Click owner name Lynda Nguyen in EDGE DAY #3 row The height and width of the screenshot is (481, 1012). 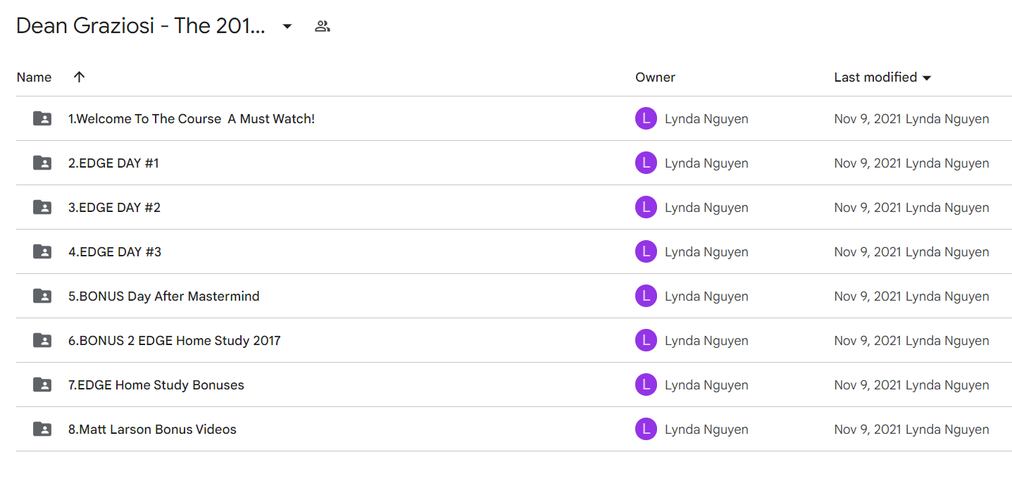click(706, 252)
